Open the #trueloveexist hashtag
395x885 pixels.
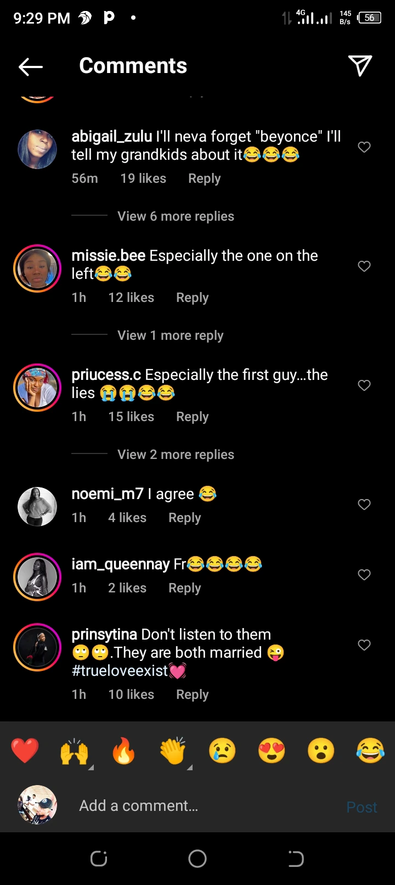pos(120,670)
